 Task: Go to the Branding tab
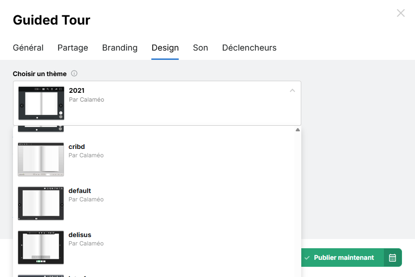pyautogui.click(x=120, y=48)
